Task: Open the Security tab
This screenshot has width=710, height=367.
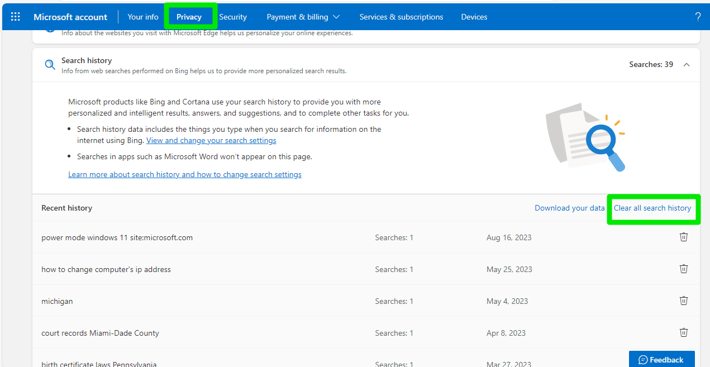Action: click(x=233, y=17)
